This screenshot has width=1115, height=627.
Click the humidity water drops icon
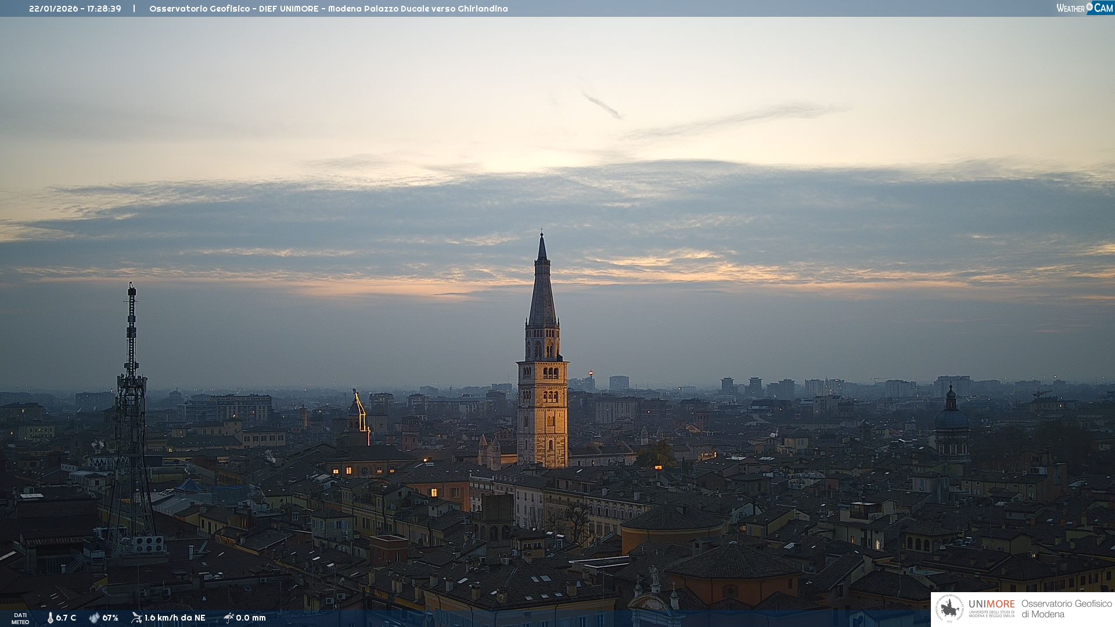[x=94, y=618]
